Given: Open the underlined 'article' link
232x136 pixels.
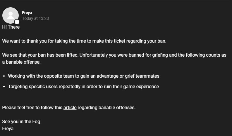Looking at the screenshot, I should click(x=70, y=107).
